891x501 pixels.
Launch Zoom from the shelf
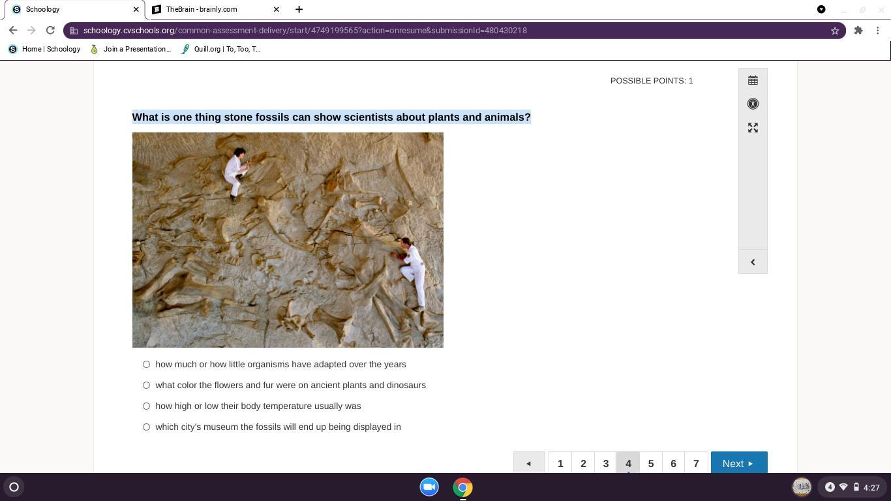429,487
